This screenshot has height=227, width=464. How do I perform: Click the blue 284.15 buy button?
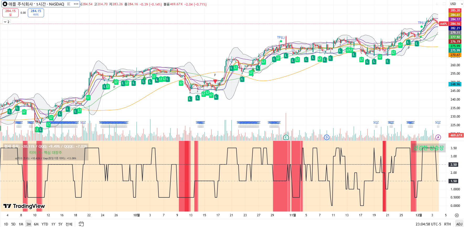coord(36,13)
